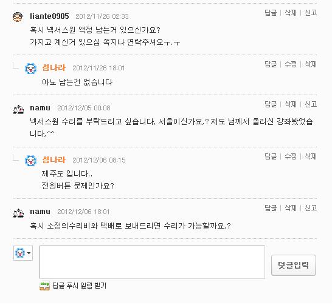The width and height of the screenshot is (335, 305).
Task: Click 수정 on 섬나라's 제주도 입니다 reply
Action: (291, 156)
